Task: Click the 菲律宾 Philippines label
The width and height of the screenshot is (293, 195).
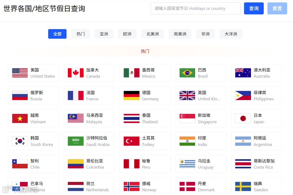Action: point(264,96)
